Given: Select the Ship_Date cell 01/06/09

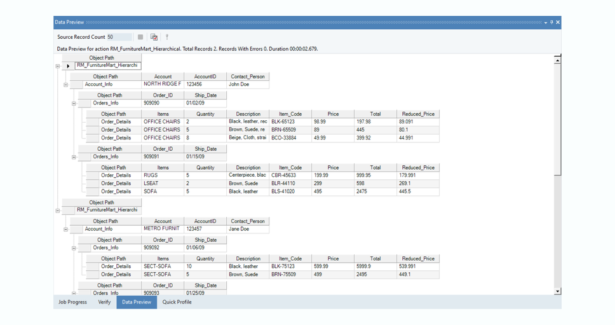Looking at the screenshot, I should click(205, 247).
